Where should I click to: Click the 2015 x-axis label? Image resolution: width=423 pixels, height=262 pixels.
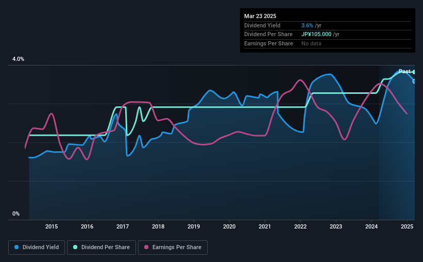(x=52, y=226)
